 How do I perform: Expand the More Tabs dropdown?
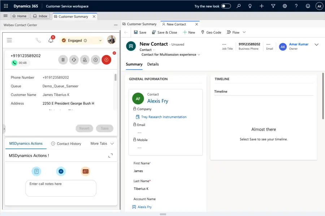point(102,143)
